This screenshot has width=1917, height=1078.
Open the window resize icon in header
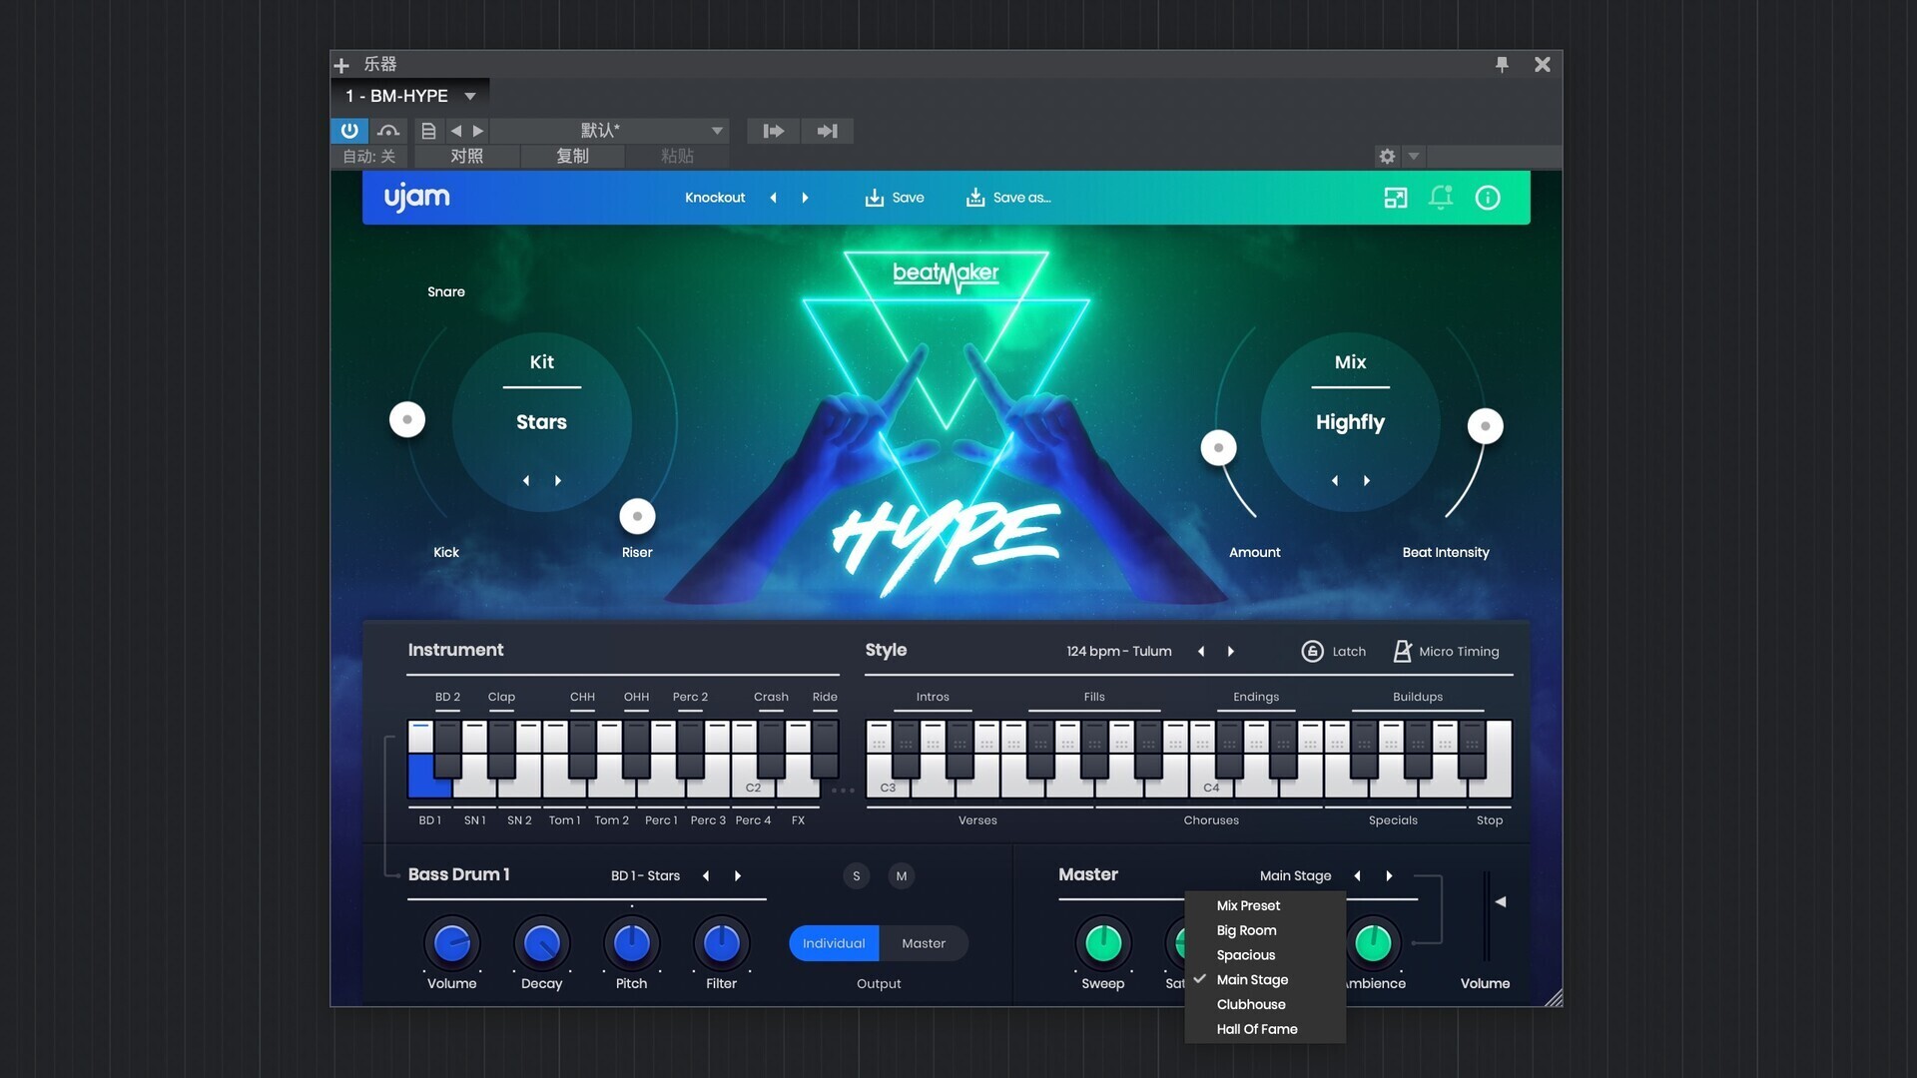1396,198
